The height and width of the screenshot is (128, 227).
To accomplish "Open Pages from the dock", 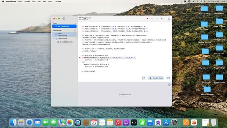I will [x=186, y=122].
